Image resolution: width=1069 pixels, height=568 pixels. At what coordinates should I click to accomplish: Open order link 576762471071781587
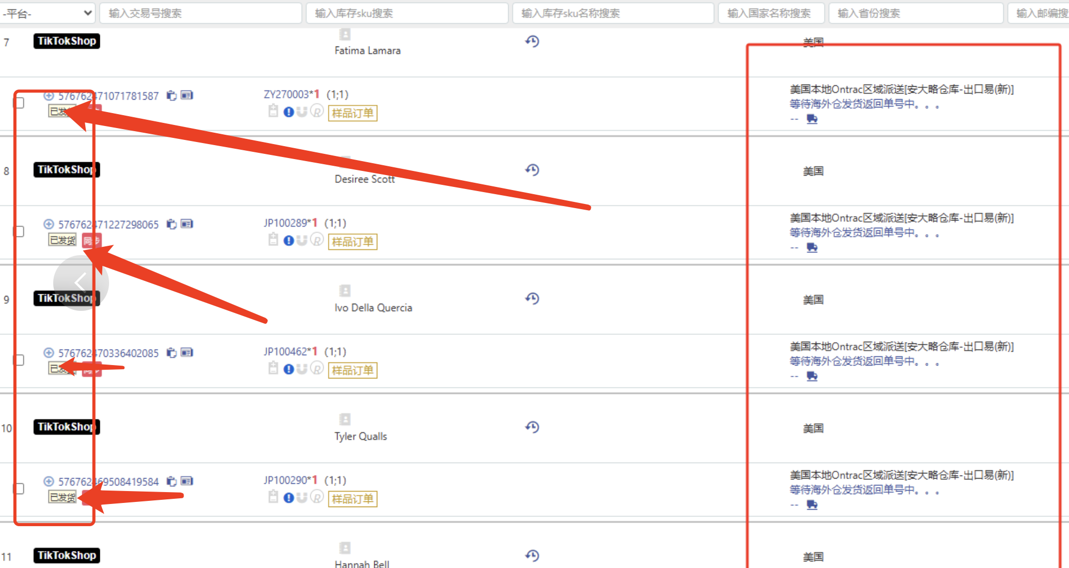click(109, 96)
